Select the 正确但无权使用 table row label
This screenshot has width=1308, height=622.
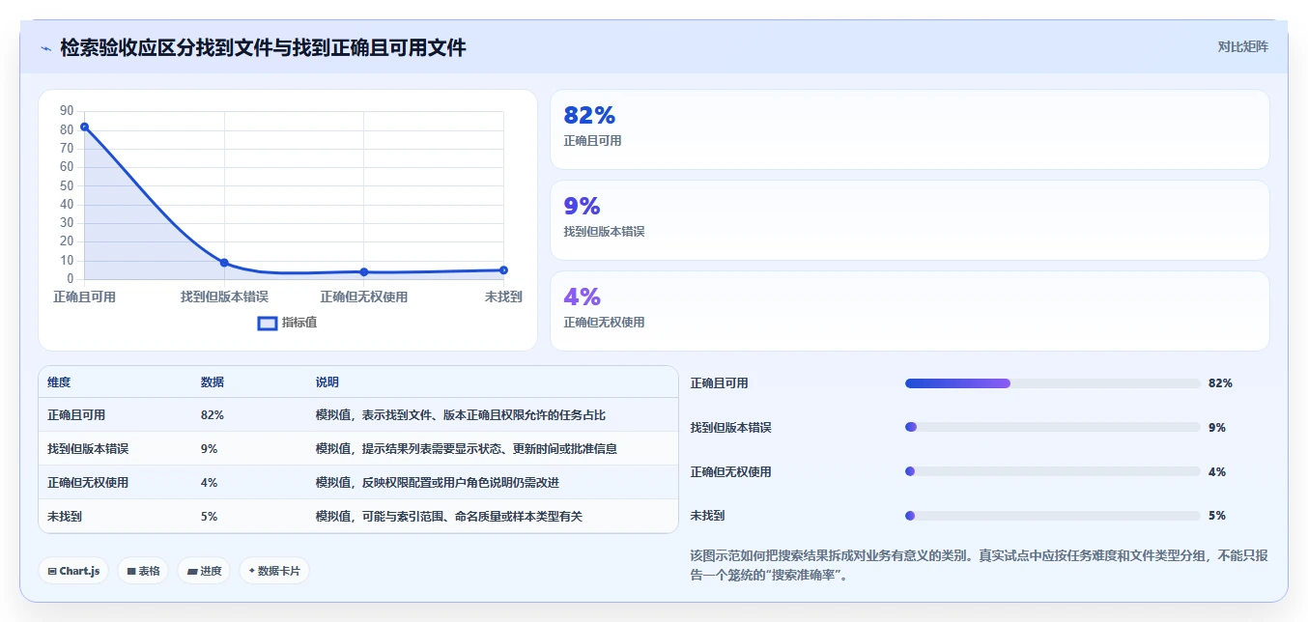[88, 483]
